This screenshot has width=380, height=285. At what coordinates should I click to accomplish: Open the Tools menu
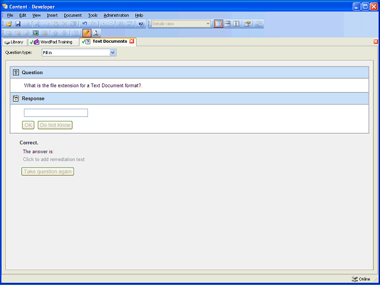[x=93, y=15]
